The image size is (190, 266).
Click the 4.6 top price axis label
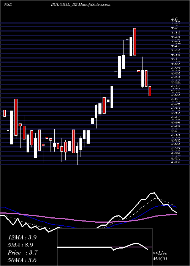tap(174, 19)
